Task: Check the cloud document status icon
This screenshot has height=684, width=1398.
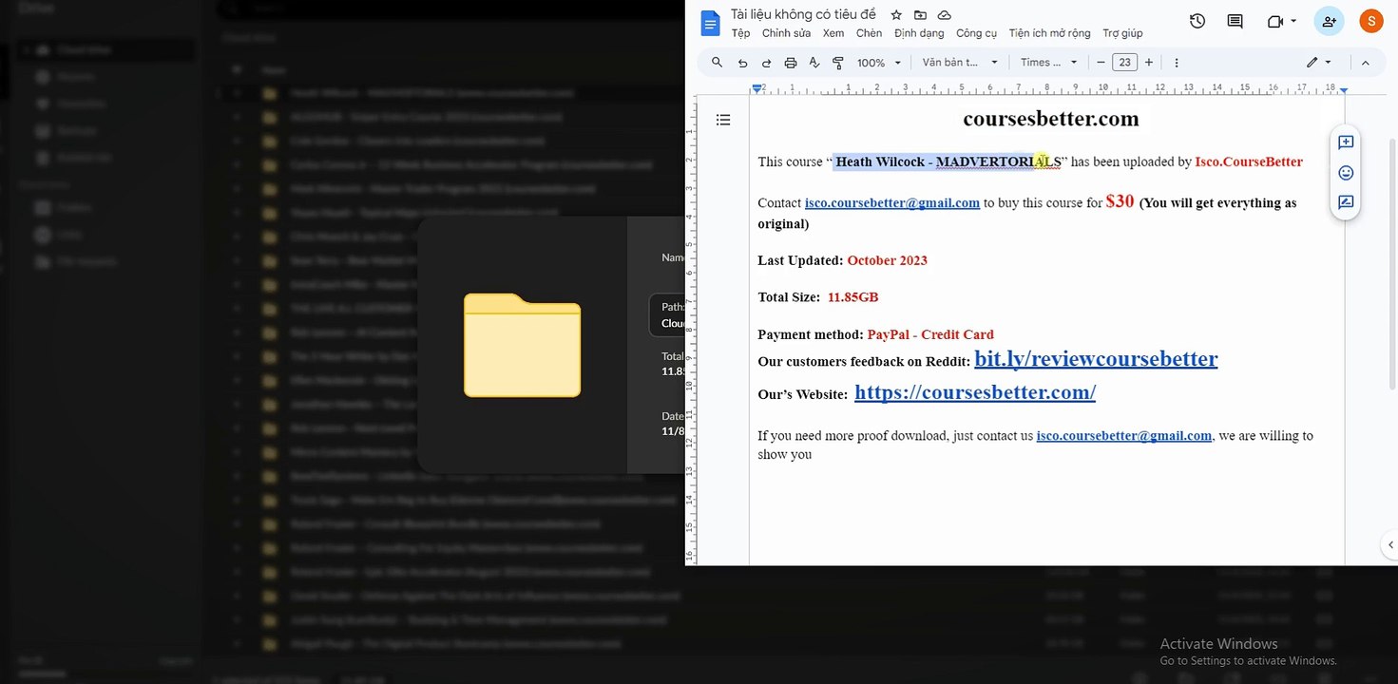Action: (944, 15)
